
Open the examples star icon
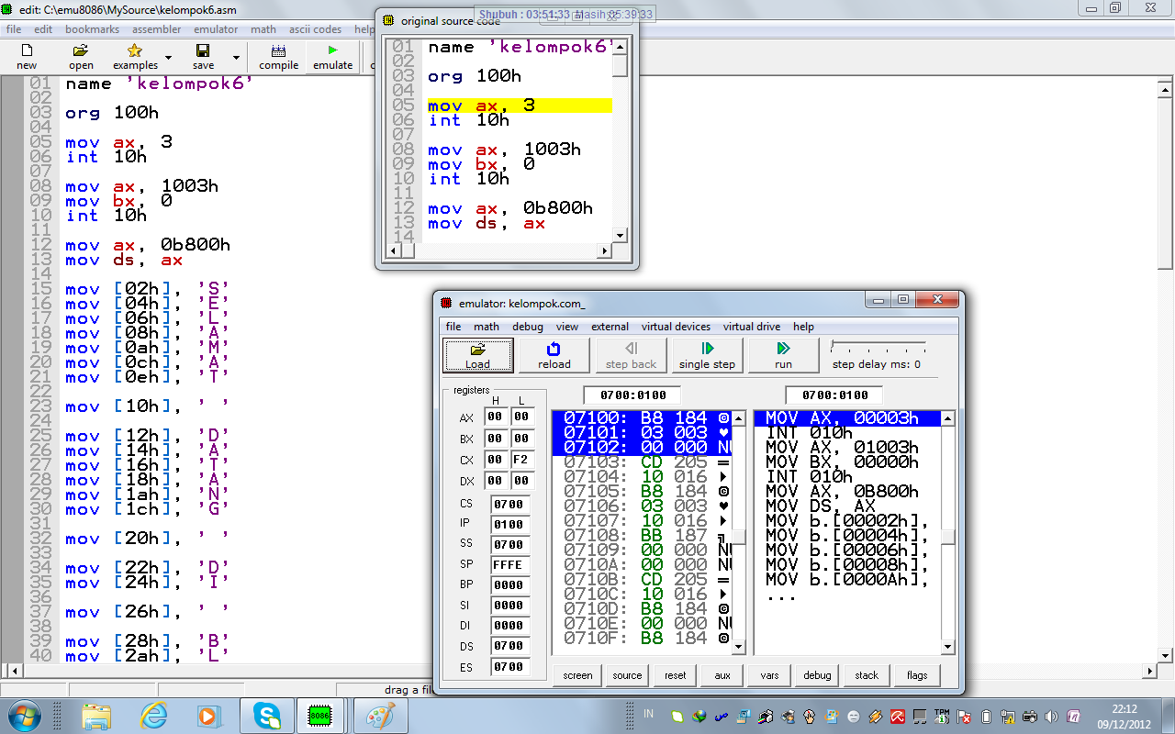(x=135, y=51)
